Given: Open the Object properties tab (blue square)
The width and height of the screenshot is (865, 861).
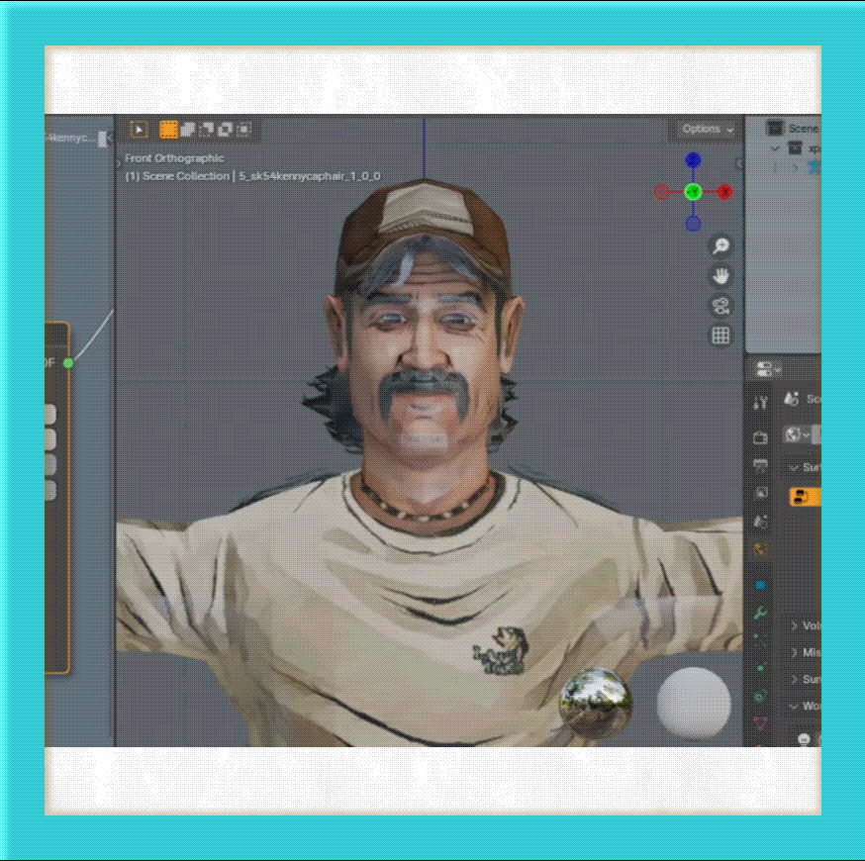Looking at the screenshot, I should pos(760,585).
